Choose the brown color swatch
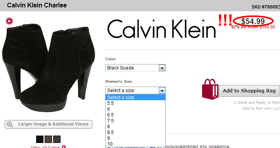The width and height of the screenshot is (280, 148). point(48,139)
